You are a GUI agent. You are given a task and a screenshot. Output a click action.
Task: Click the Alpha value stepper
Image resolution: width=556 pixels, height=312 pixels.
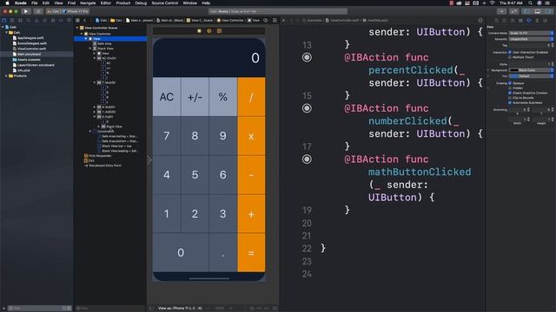pos(553,64)
